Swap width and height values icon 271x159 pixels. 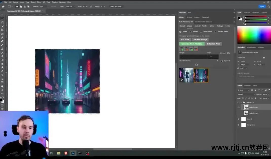pyautogui.click(x=91, y=7)
